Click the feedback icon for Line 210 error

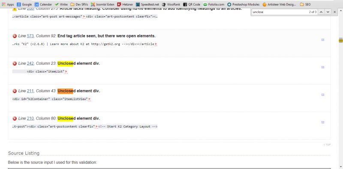(323, 122)
